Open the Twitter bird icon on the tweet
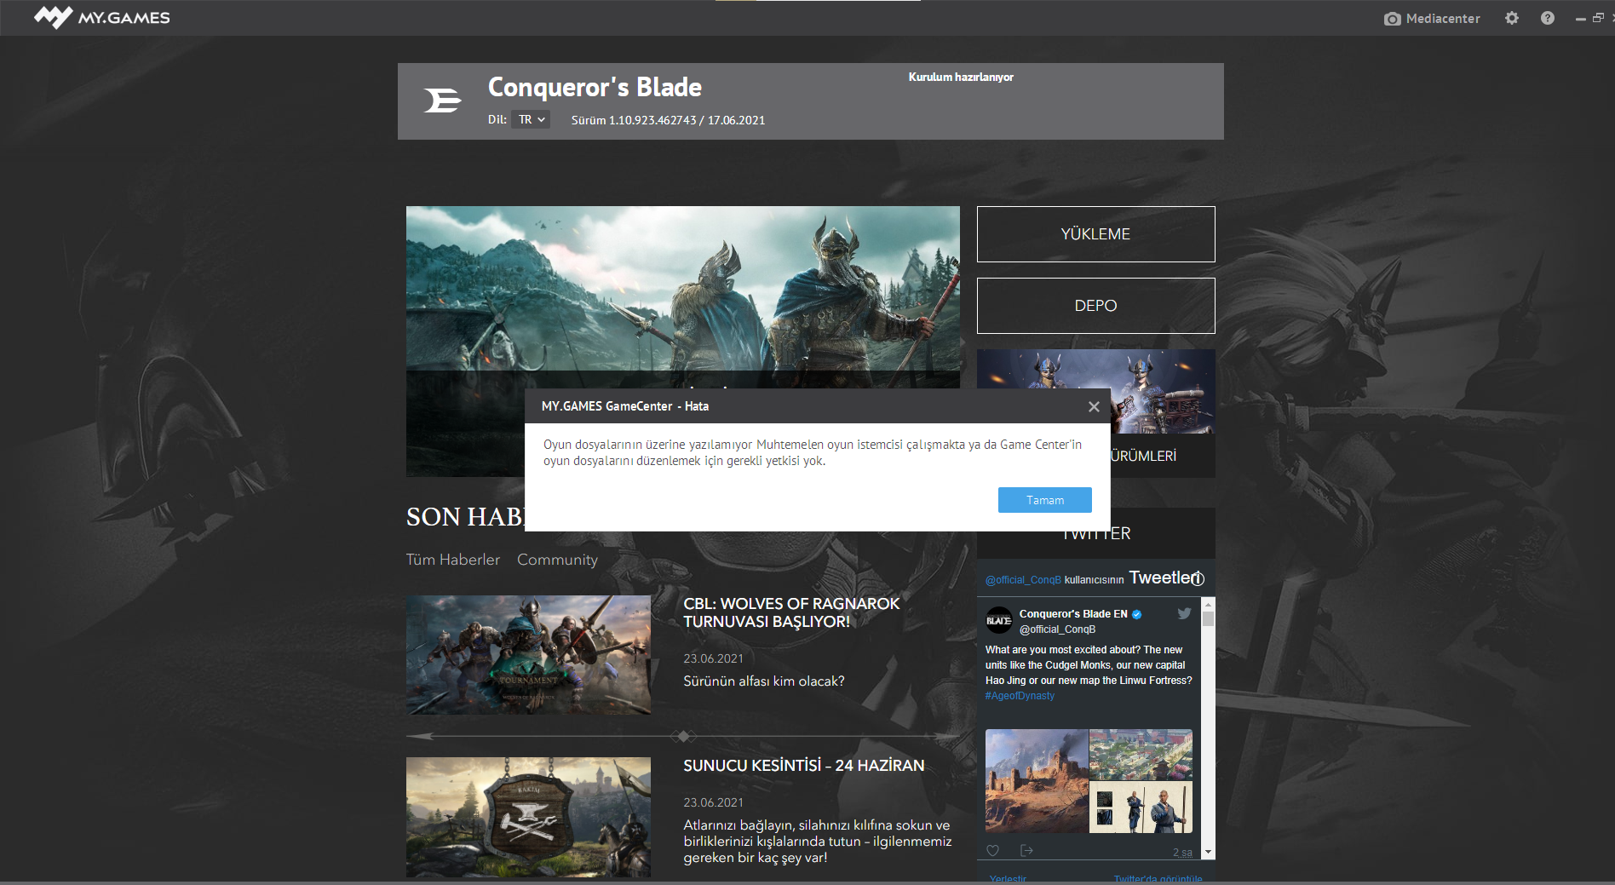This screenshot has height=885, width=1615. coord(1184,612)
